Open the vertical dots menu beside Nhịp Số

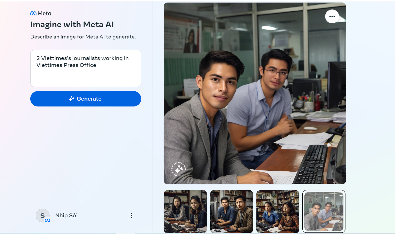pos(131,216)
